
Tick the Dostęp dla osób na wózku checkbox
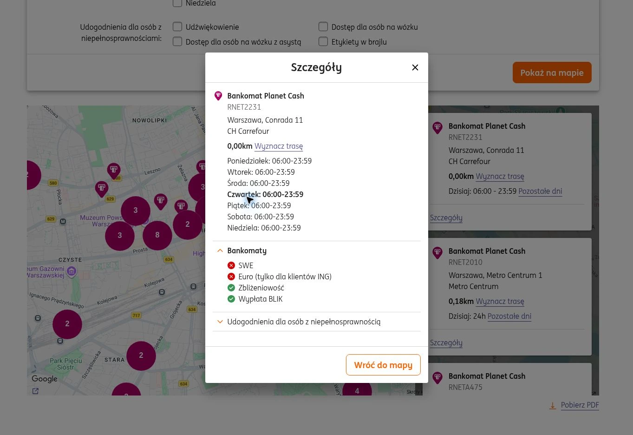tap(323, 27)
